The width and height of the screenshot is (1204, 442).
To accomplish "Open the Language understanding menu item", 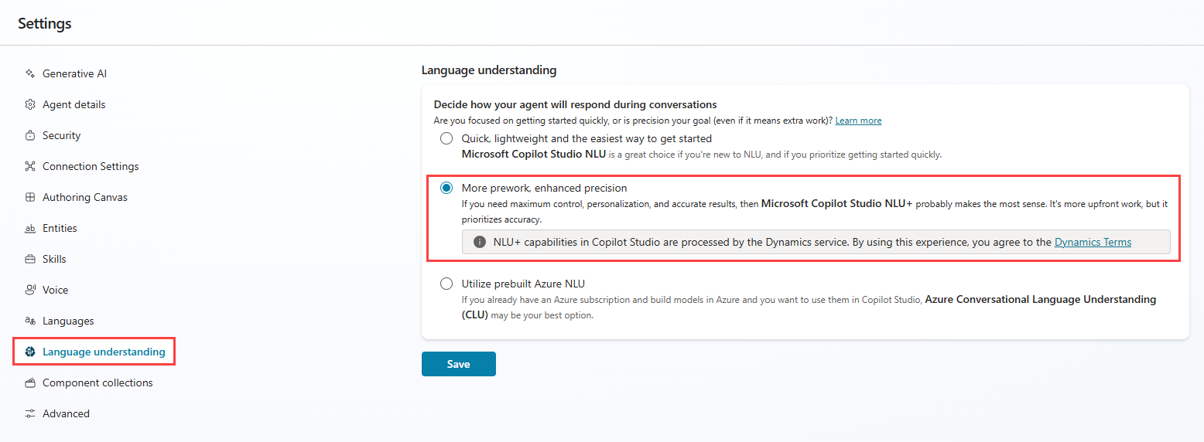I will [x=94, y=352].
